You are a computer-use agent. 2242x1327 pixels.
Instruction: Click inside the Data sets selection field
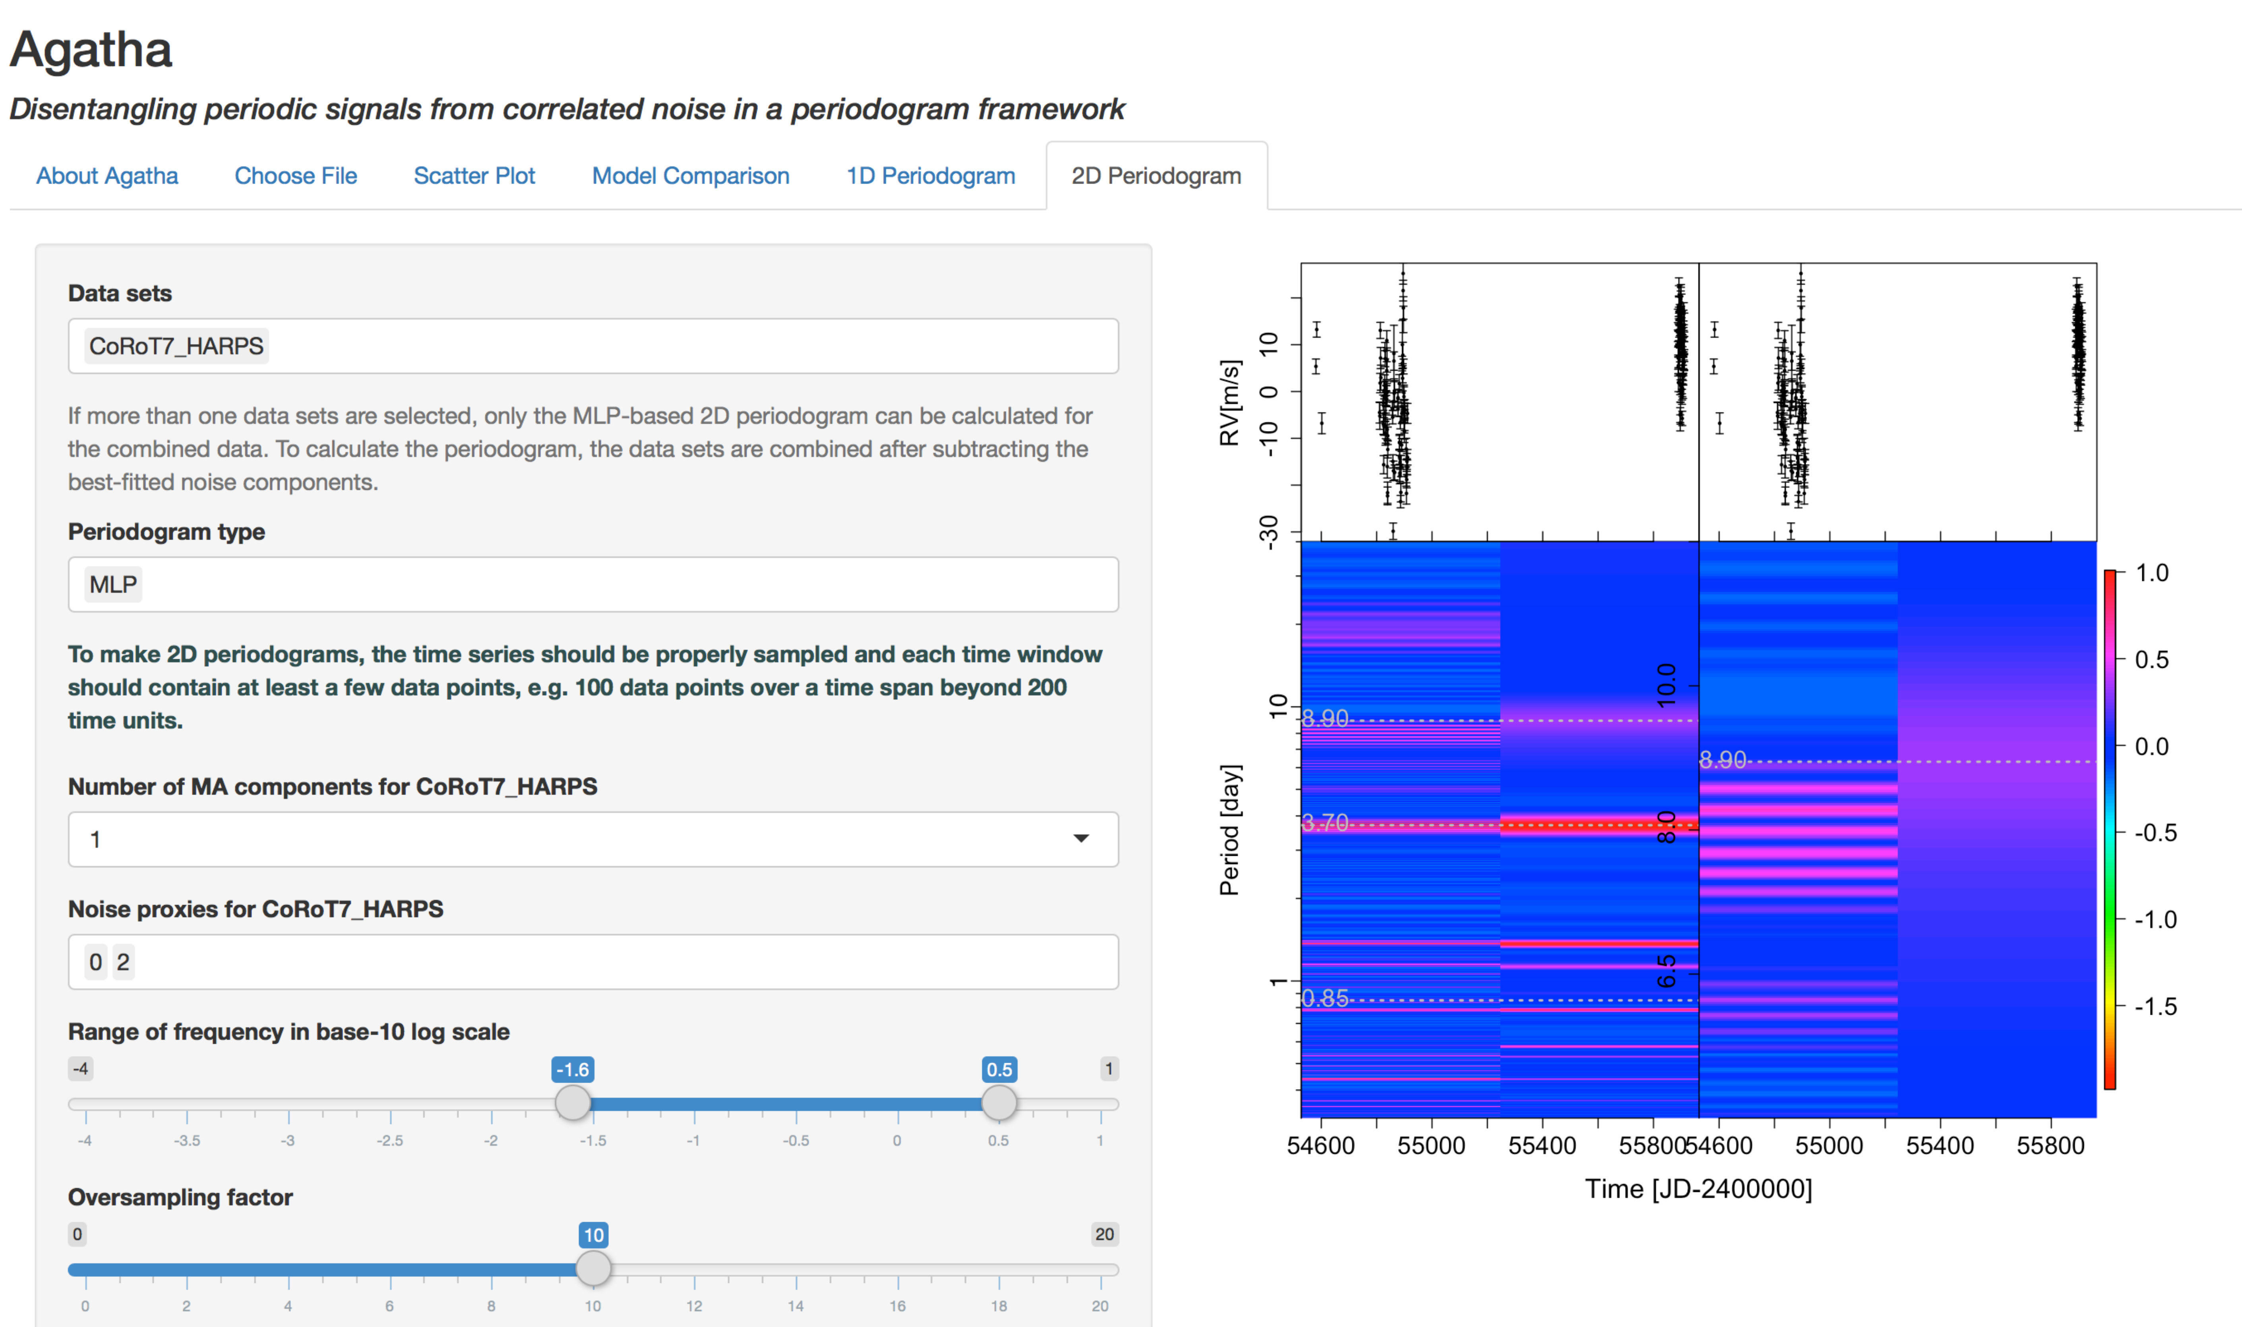point(593,346)
